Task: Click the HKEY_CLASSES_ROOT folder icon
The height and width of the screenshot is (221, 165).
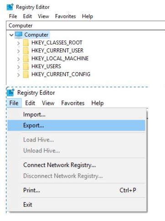Action: pos(26,42)
